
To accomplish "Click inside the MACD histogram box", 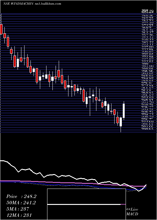I will (x=86, y=204).
